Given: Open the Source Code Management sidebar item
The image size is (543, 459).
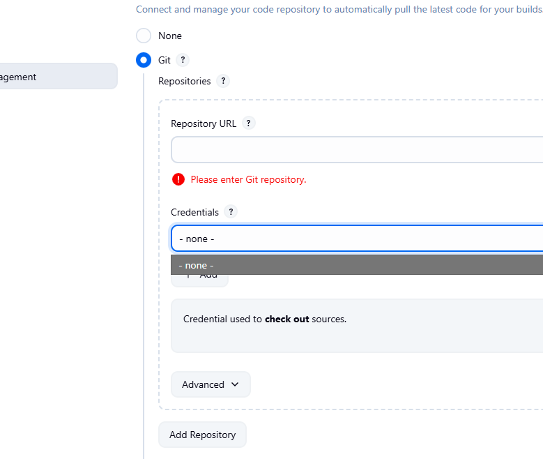Looking at the screenshot, I should pyautogui.click(x=57, y=77).
